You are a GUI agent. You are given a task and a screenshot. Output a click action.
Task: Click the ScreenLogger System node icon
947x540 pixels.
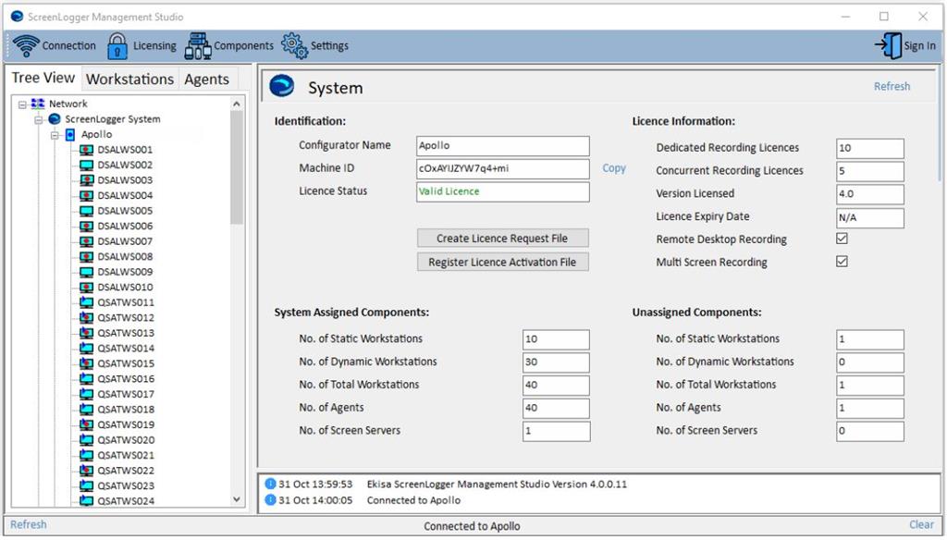pyautogui.click(x=55, y=119)
